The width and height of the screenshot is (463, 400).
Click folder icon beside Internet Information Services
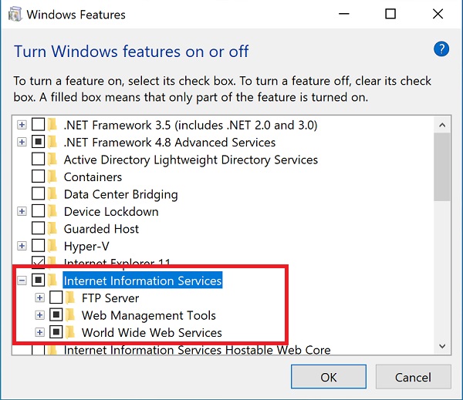52,281
